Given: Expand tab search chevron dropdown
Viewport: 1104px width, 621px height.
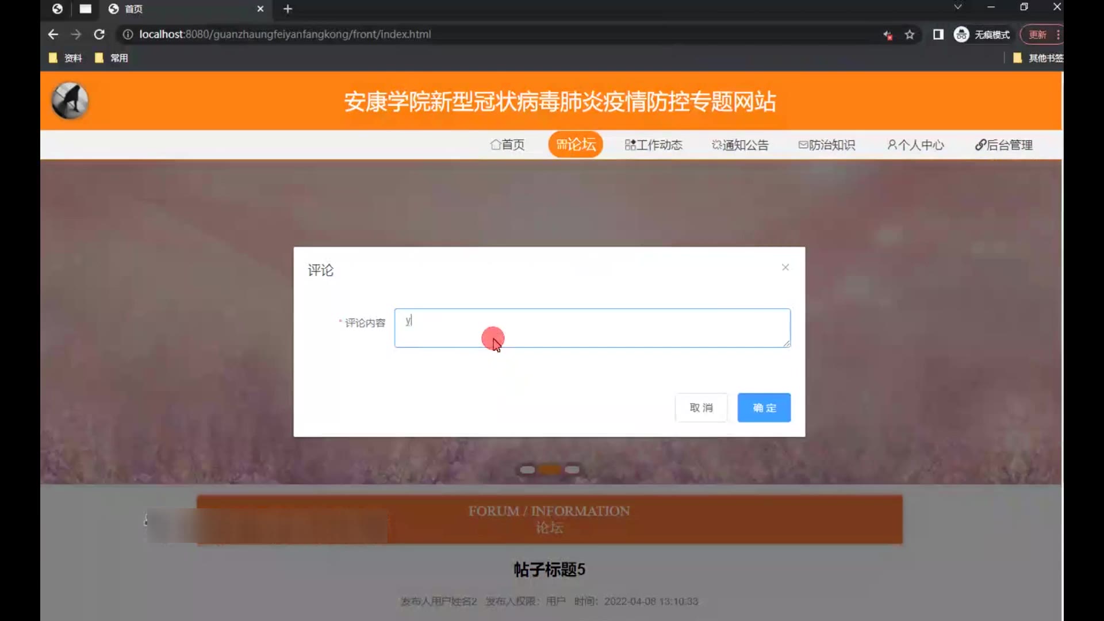Looking at the screenshot, I should pyautogui.click(x=957, y=7).
